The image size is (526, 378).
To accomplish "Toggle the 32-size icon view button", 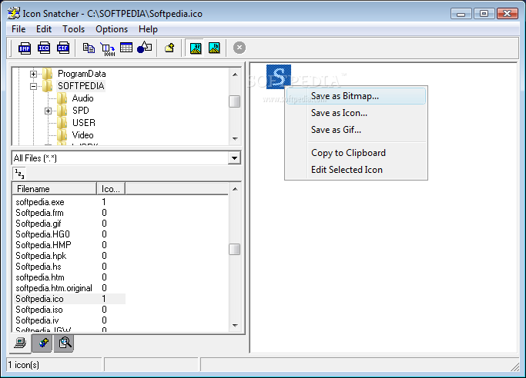I will click(196, 48).
